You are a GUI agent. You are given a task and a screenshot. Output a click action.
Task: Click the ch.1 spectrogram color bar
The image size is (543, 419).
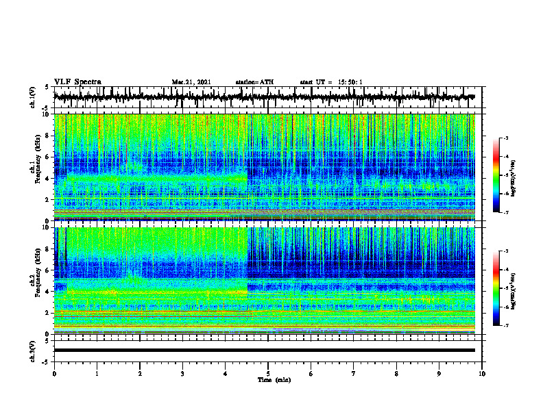pos(496,175)
